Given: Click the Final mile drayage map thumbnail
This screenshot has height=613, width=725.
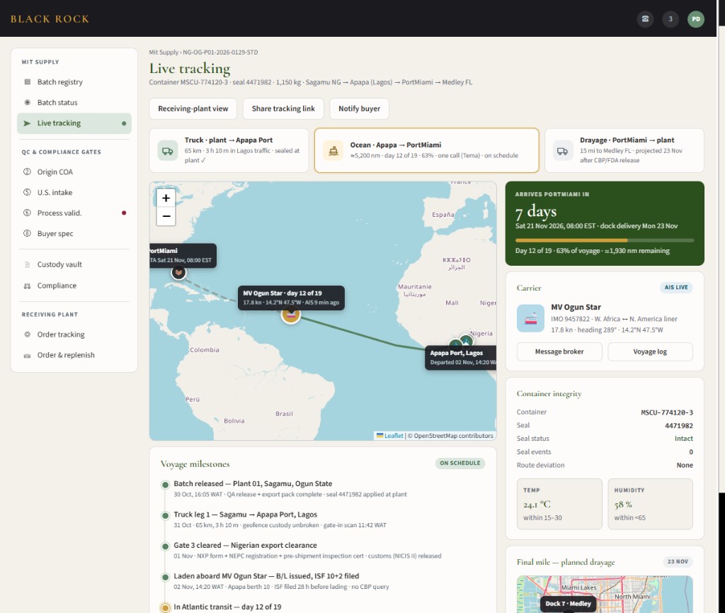Looking at the screenshot, I should point(605,595).
